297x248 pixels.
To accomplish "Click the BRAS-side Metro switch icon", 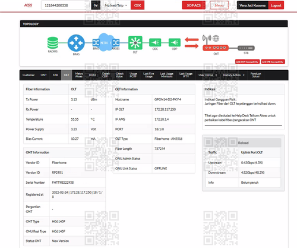I will [x=96, y=43].
